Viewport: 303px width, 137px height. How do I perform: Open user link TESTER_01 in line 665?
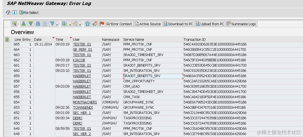(82, 44)
